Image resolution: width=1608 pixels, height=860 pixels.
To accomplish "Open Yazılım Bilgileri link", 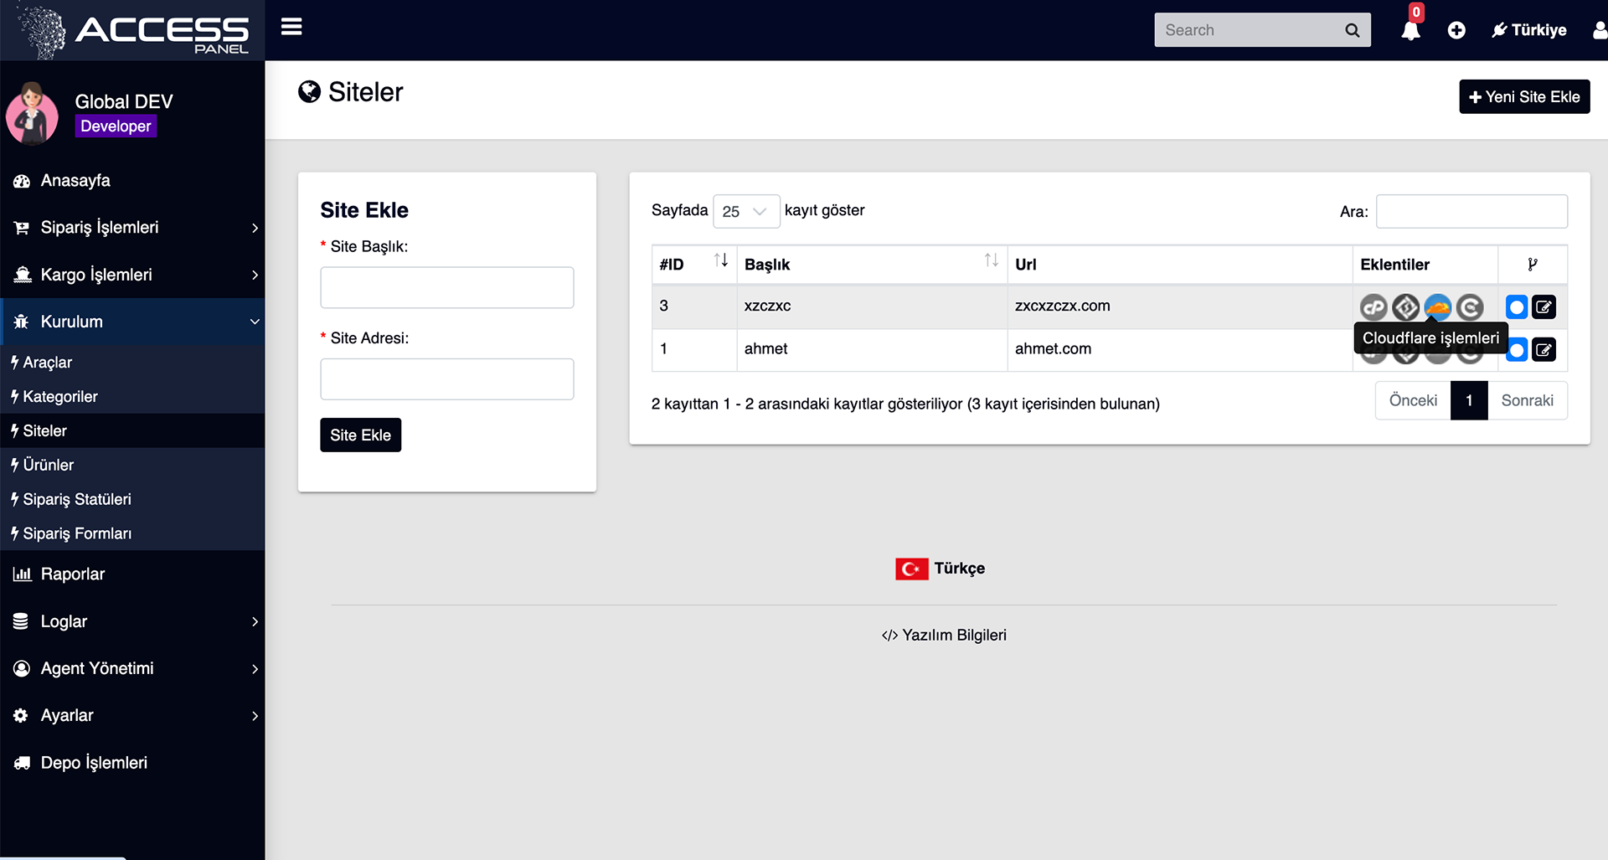I will click(944, 636).
